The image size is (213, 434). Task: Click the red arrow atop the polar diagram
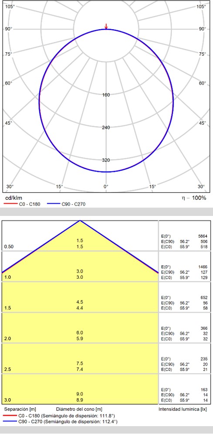pos(106,26)
